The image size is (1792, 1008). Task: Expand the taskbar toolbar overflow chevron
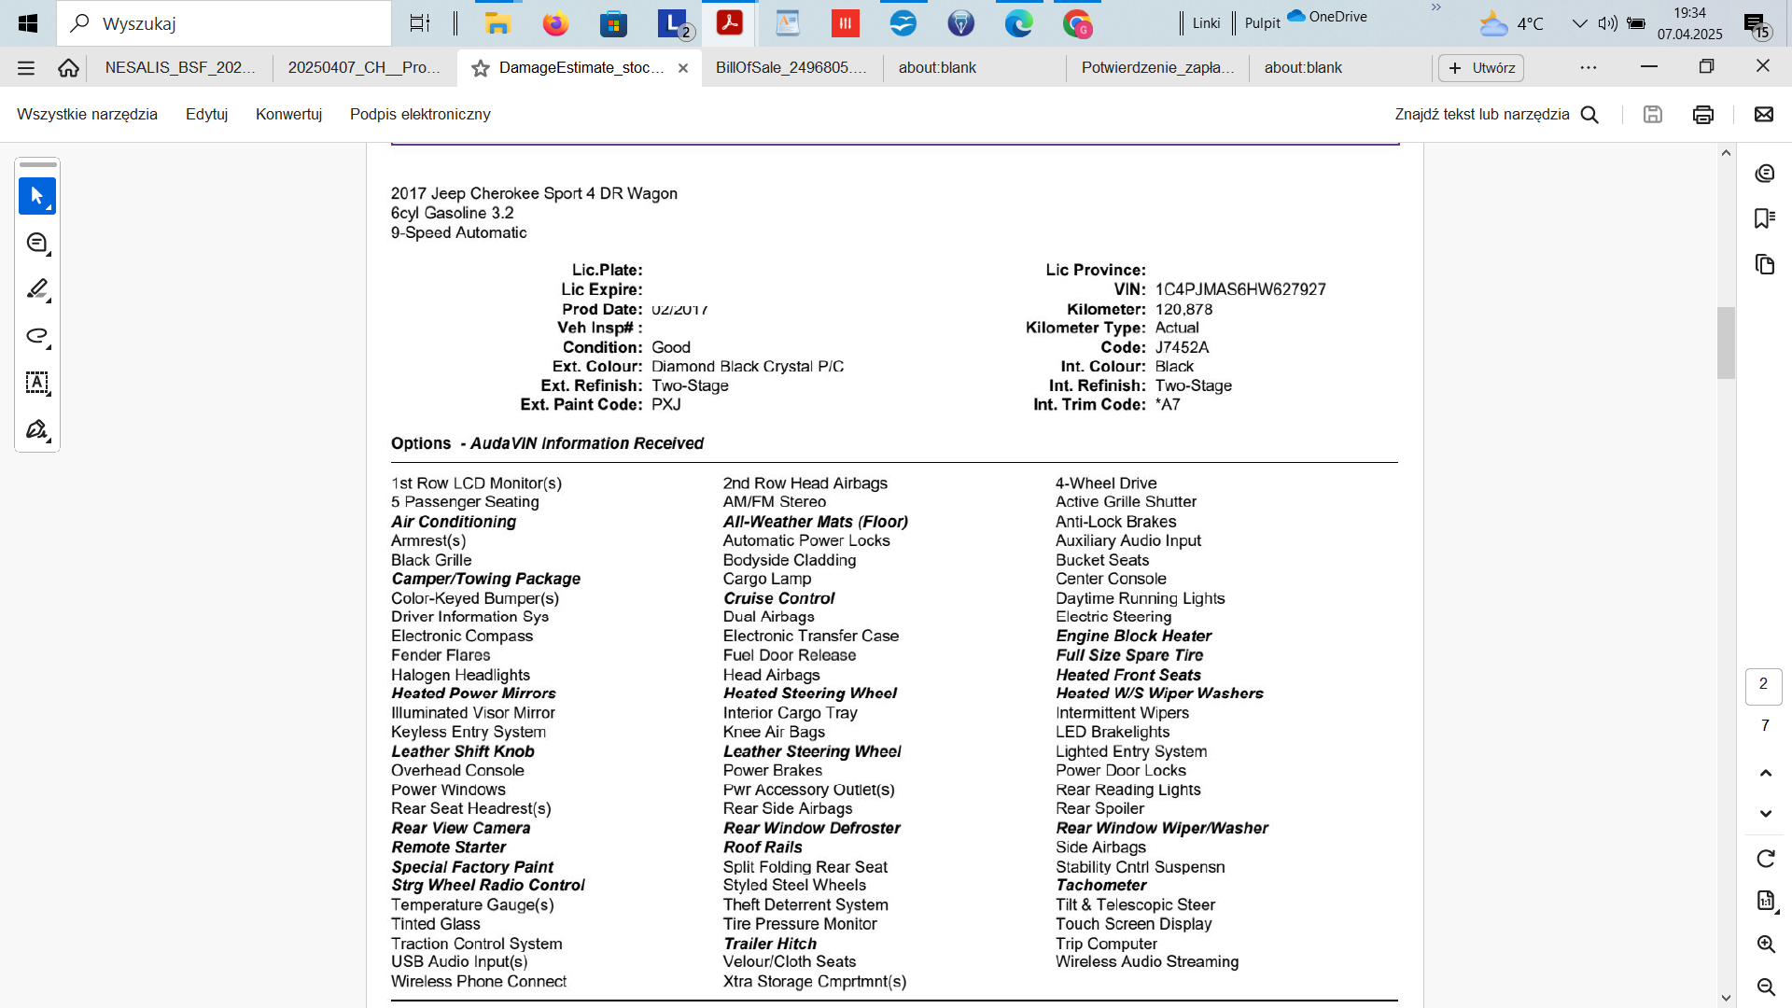click(1436, 7)
